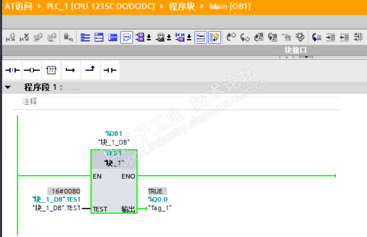Click the black "块_1_DB".TEST operand
Image resolution: width=367 pixels, height=237 pixels.
pyautogui.click(x=57, y=208)
